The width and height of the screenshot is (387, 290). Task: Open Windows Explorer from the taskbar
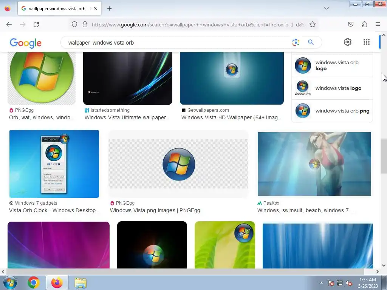click(80, 283)
